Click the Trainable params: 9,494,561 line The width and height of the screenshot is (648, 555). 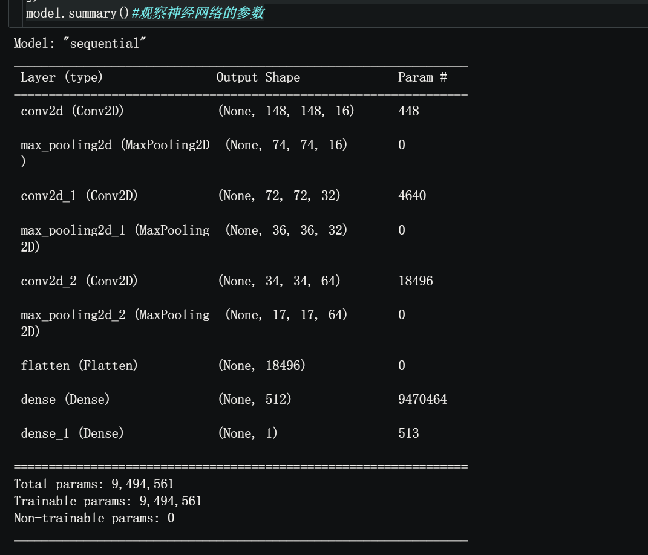click(x=108, y=501)
